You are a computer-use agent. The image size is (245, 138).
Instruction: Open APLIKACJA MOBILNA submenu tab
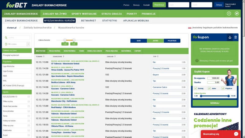pos(136,21)
